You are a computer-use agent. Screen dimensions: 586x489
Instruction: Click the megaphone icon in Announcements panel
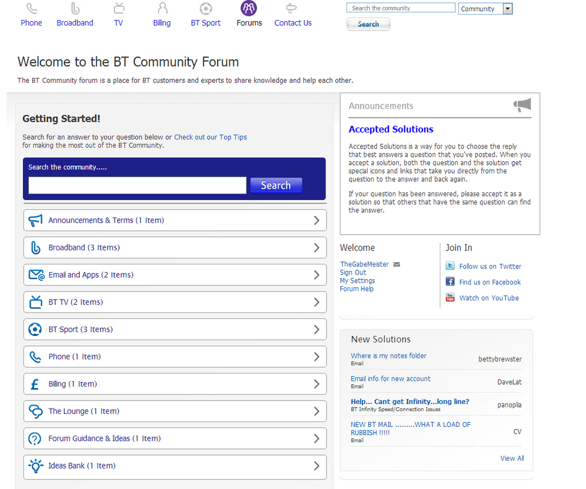[522, 105]
